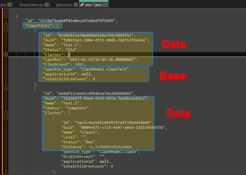Collapse the Clash1 object fold marker
Screen dimensions: 246x175
6,118
